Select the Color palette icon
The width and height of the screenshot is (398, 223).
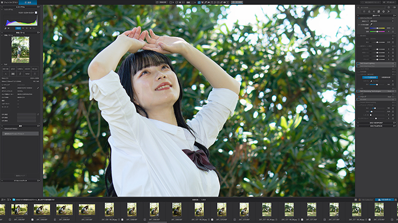[369, 11]
